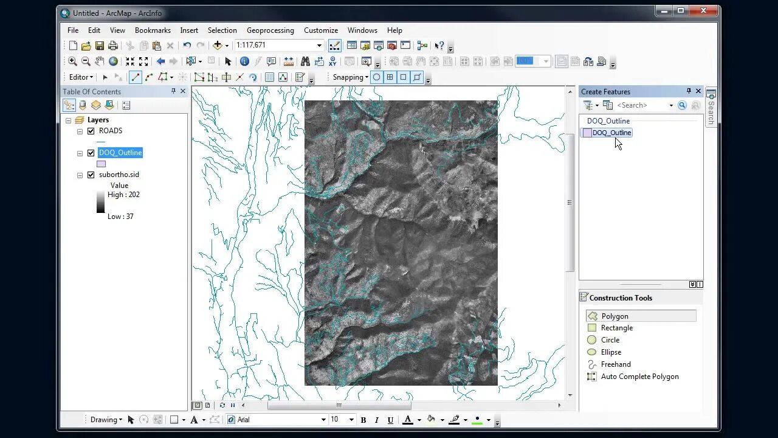Select the Edit tool arrow in Editor toolbar
Screen dimensions: 778x438
105,77
